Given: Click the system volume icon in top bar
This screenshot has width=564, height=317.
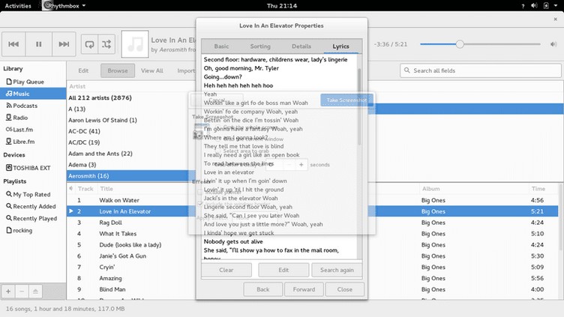Looking at the screenshot, I should point(535,6).
